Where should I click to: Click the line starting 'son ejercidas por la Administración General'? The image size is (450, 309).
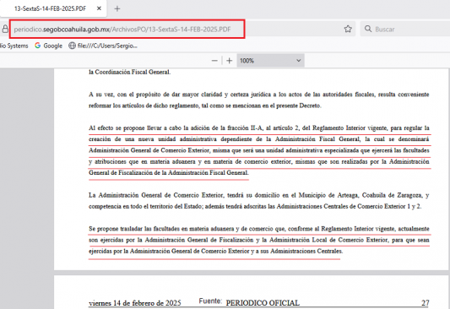(x=258, y=240)
